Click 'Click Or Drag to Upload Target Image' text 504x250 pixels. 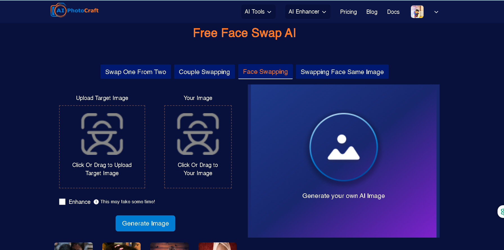pyautogui.click(x=102, y=169)
